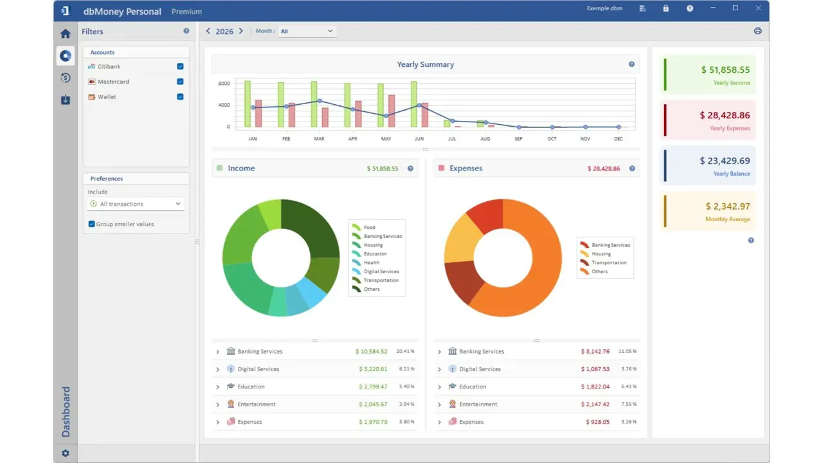
Task: Uncheck the Wallet account checkbox
Action: tap(180, 97)
